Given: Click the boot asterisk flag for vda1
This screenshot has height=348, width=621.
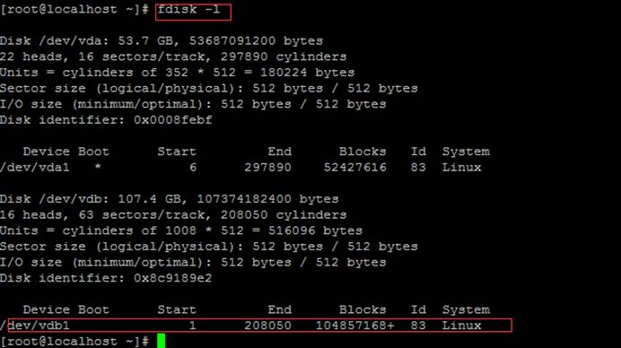Looking at the screenshot, I should [x=98, y=167].
